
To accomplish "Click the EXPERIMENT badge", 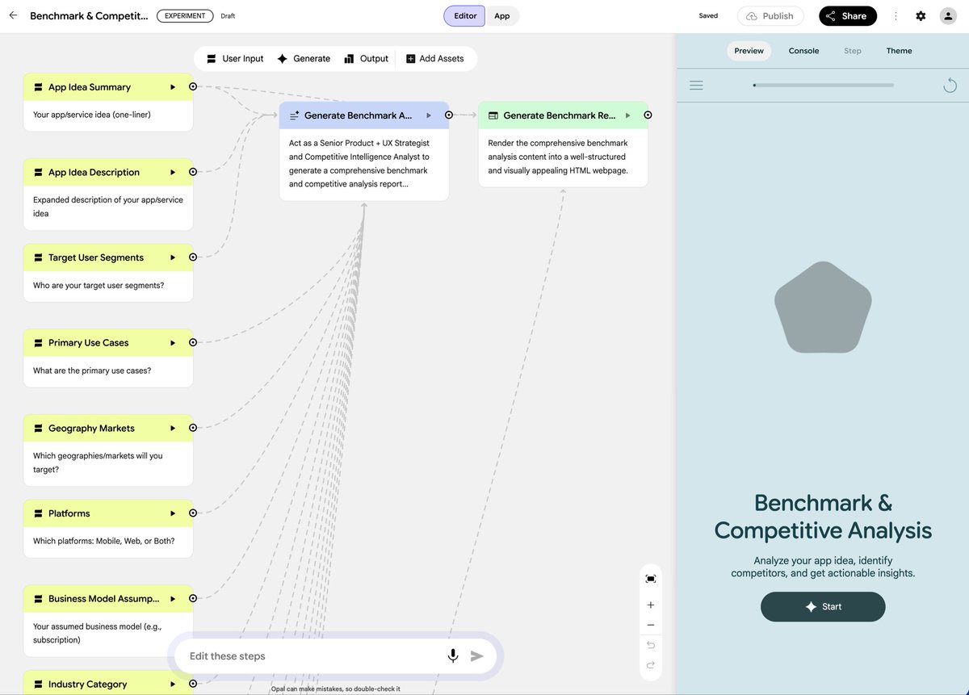I will point(185,16).
